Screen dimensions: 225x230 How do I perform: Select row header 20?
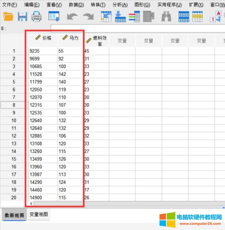[14, 198]
